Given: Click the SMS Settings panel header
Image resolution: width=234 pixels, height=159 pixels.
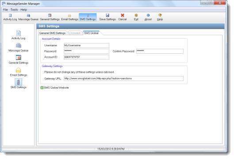Looking at the screenshot, I should [130, 26].
